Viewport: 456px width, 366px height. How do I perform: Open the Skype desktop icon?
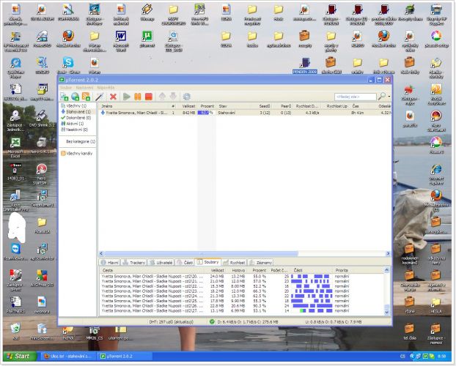pyautogui.click(x=68, y=66)
